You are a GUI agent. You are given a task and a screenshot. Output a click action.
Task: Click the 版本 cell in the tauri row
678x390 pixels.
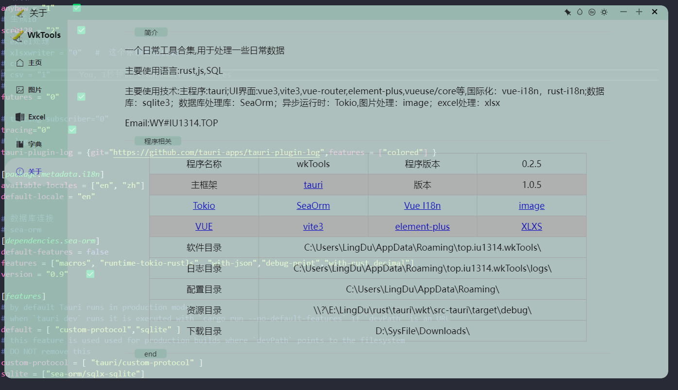pos(422,185)
